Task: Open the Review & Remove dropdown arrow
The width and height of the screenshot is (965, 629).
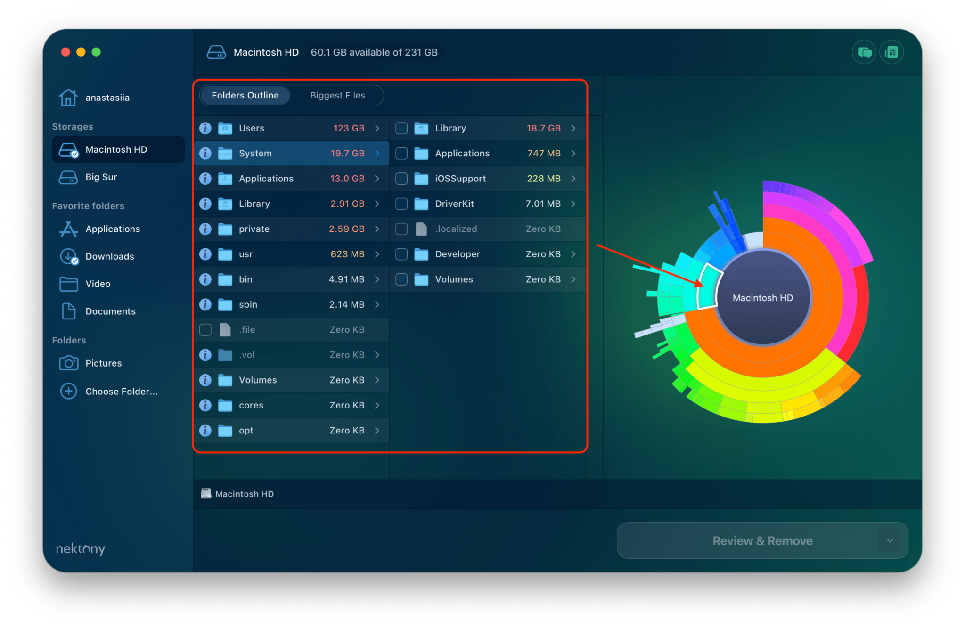Action: click(890, 540)
